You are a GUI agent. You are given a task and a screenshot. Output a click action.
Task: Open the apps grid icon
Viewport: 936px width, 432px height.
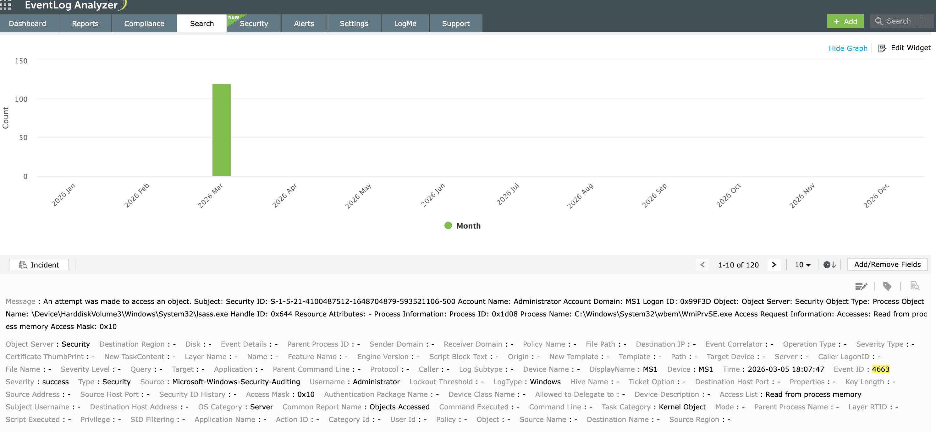pos(5,5)
